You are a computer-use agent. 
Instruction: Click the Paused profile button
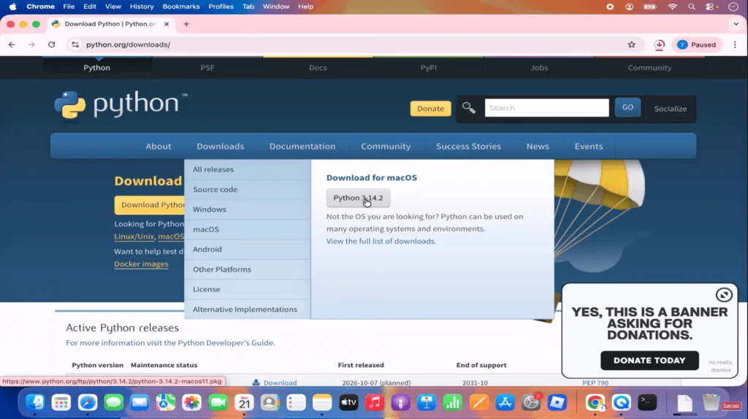point(696,45)
